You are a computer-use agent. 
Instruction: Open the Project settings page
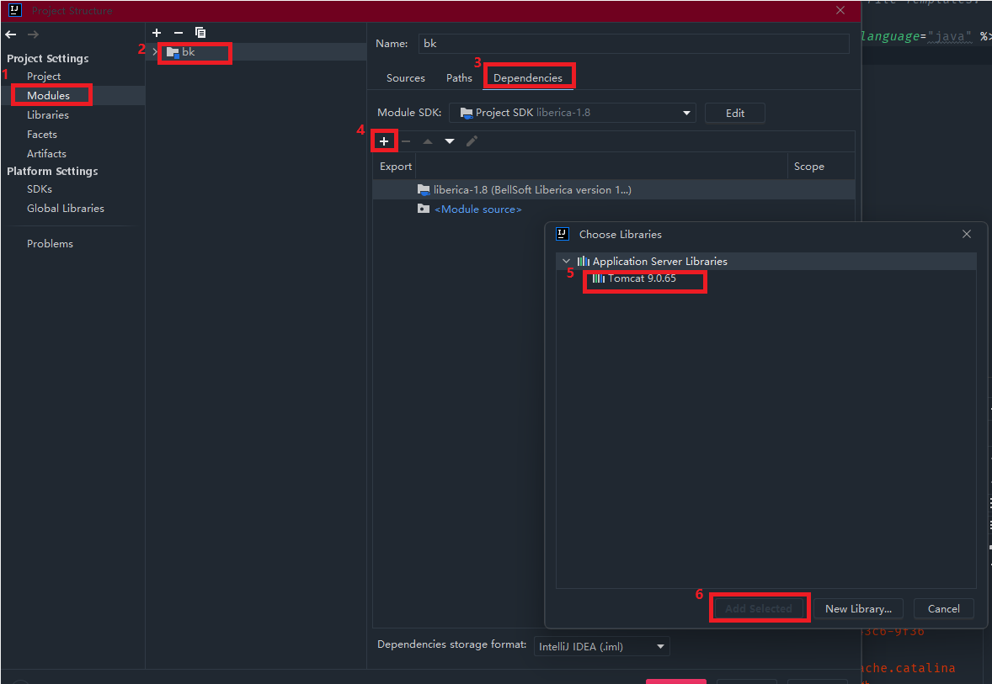tap(44, 76)
